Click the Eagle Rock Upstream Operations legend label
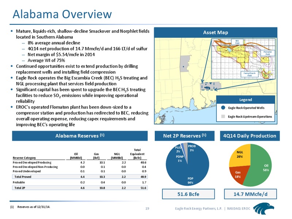 tap(250, 116)
